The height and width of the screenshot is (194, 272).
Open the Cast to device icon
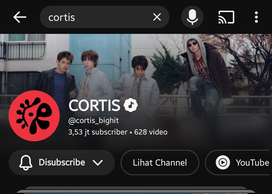[226, 17]
